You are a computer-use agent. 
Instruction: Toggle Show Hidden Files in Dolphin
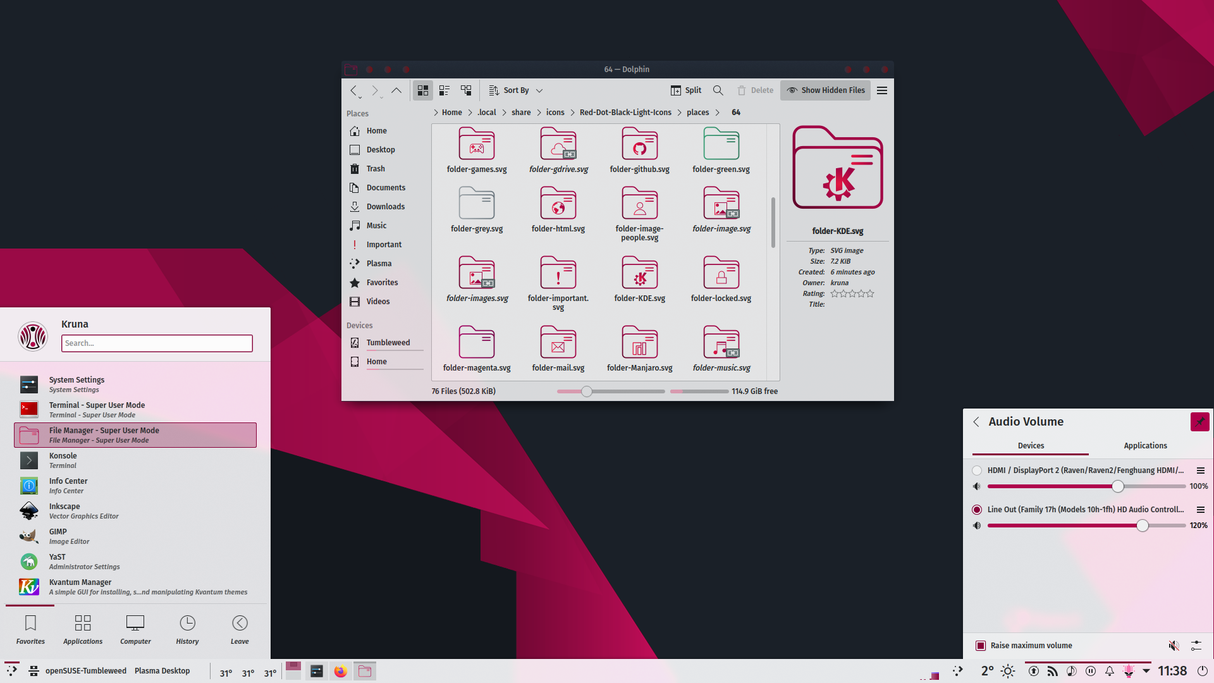click(x=825, y=90)
